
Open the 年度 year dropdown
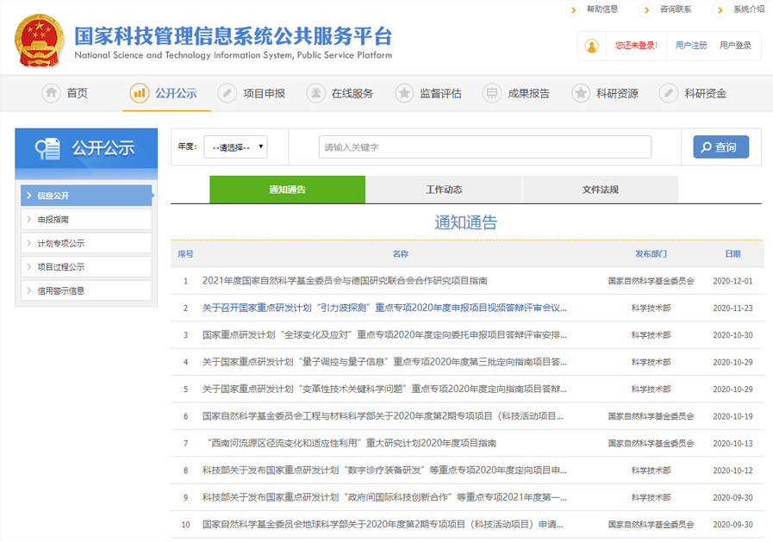click(235, 147)
